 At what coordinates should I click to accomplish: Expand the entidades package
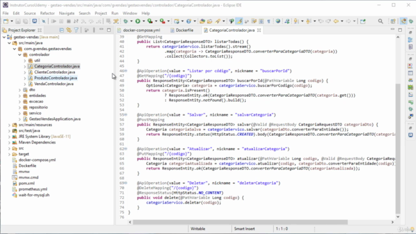click(19, 96)
